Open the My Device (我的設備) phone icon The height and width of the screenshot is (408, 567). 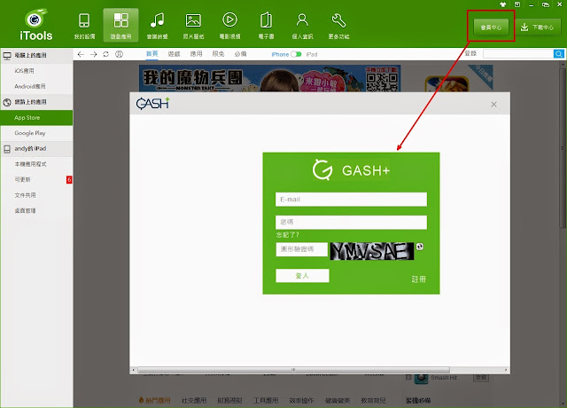click(x=84, y=20)
